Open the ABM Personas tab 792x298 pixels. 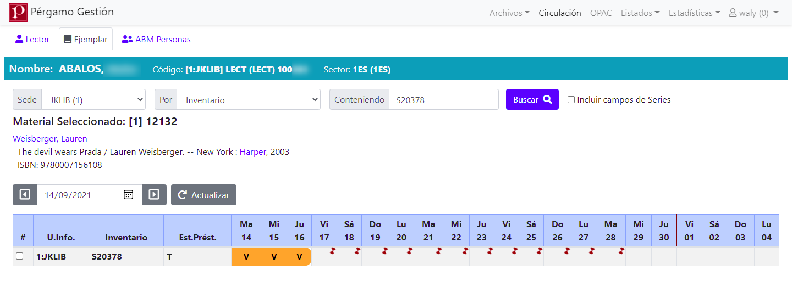pyautogui.click(x=156, y=40)
